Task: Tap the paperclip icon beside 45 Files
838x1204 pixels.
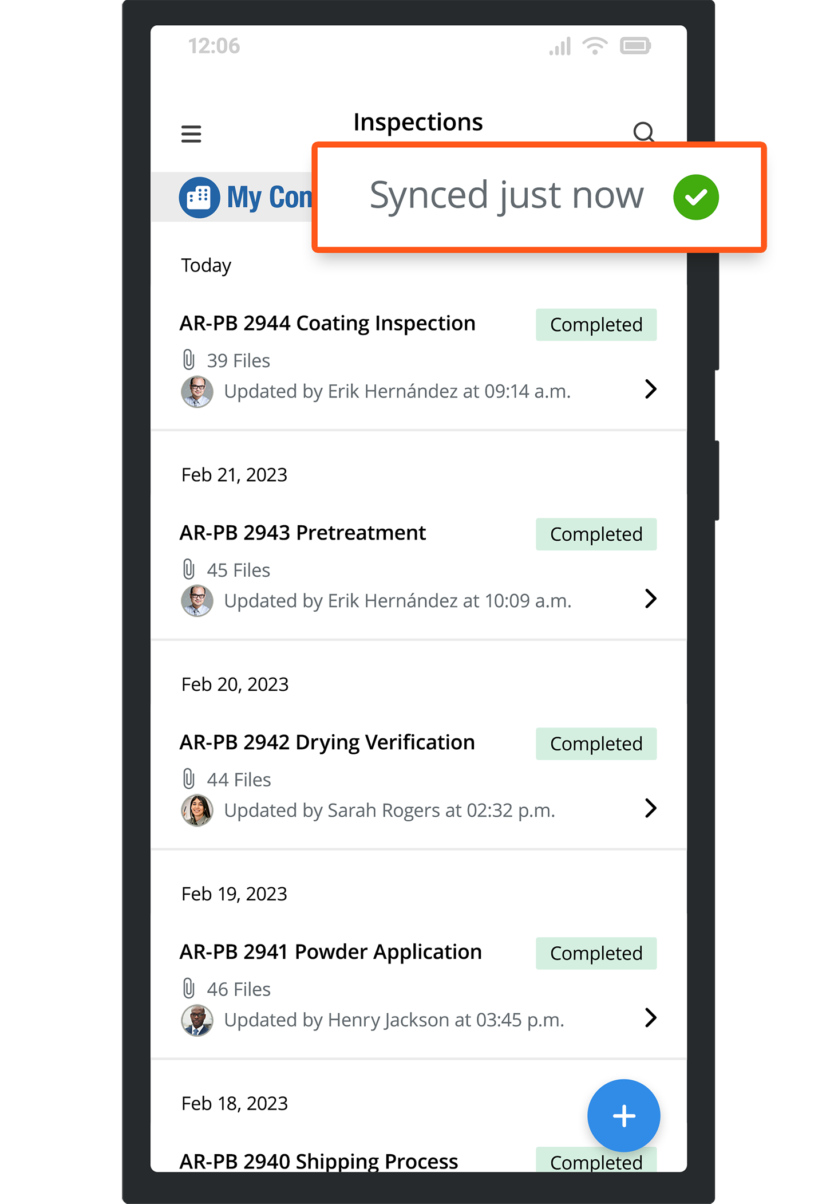Action: point(188,570)
